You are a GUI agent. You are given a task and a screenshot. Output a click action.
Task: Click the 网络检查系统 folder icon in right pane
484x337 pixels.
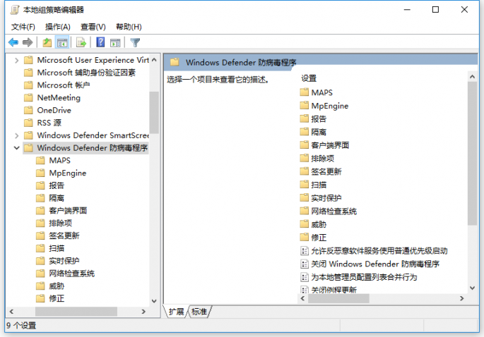pyautogui.click(x=304, y=211)
